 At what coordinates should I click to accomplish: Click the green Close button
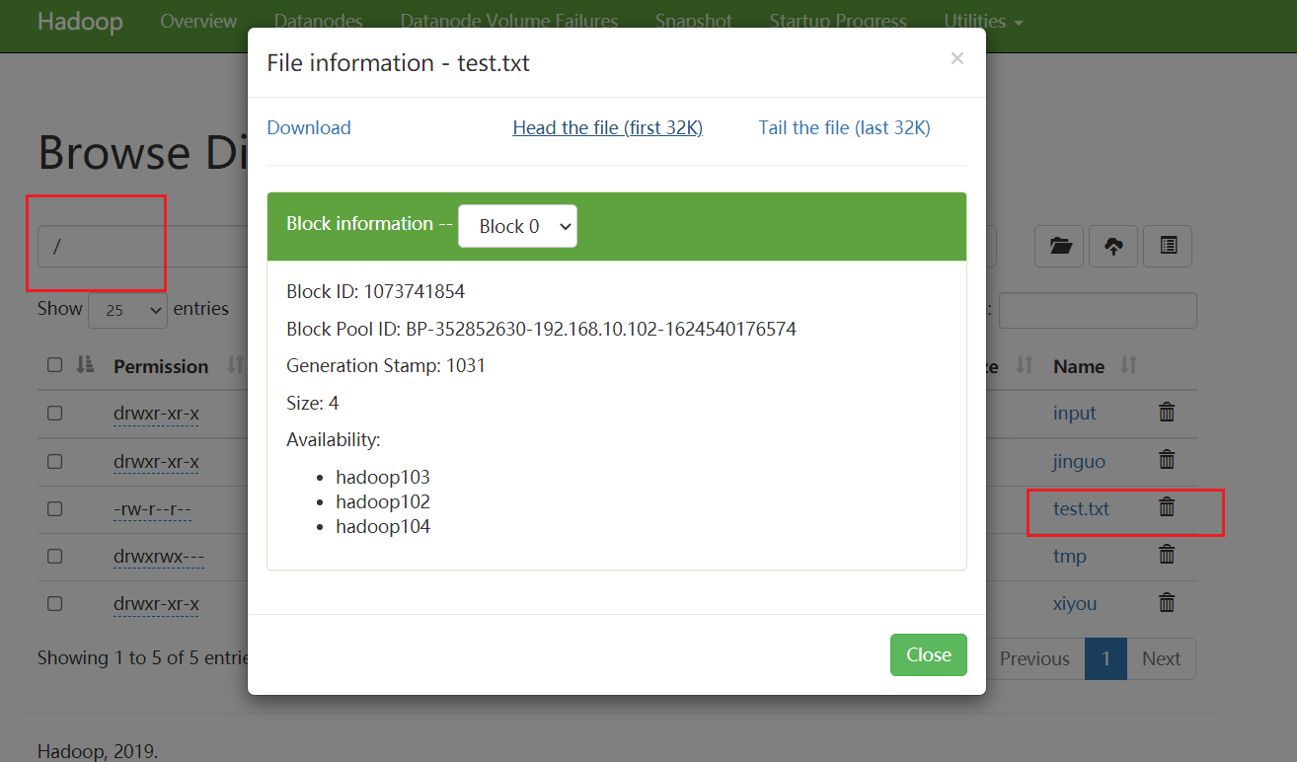point(929,655)
